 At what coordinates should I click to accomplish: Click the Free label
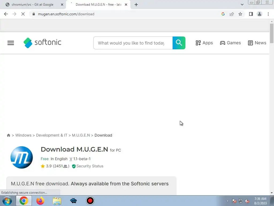pos(45,159)
